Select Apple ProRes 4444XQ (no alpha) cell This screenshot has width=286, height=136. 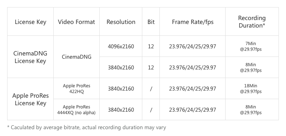click(x=77, y=110)
